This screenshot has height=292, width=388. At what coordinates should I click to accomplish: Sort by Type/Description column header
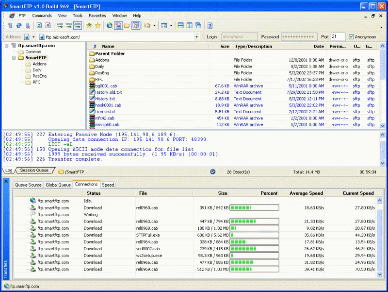pyautogui.click(x=253, y=46)
